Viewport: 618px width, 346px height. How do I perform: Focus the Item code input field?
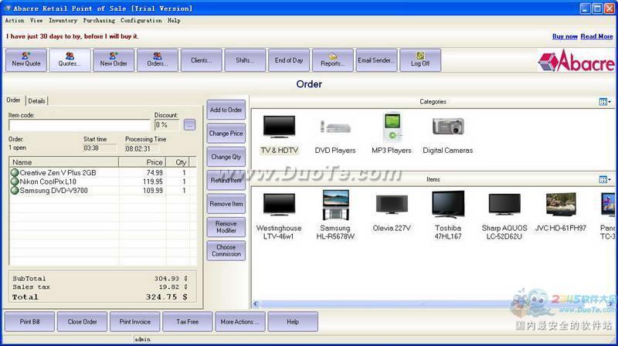coord(80,125)
